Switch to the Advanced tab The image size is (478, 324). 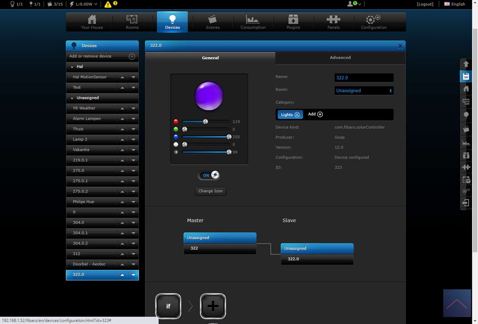(x=340, y=58)
